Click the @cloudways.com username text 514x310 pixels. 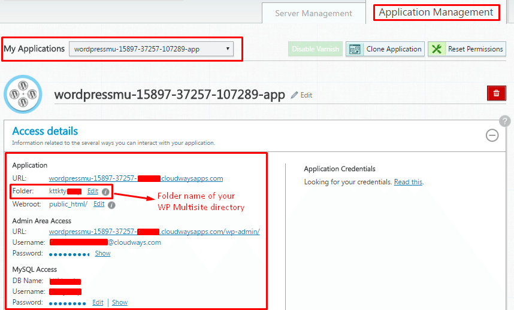pos(134,242)
